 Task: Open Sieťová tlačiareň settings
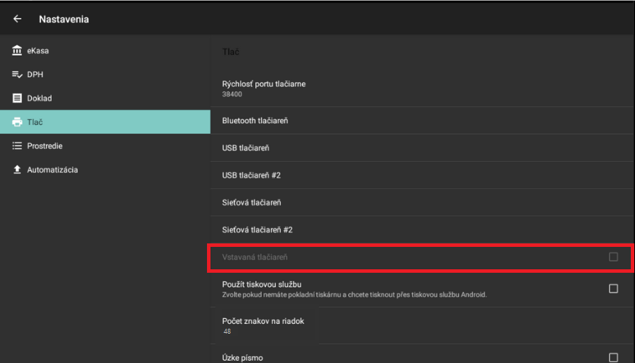(x=251, y=202)
